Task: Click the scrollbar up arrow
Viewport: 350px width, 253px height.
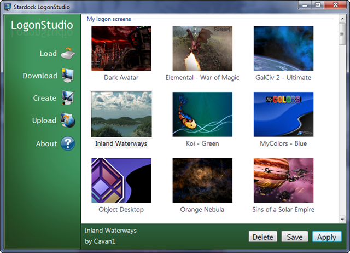Action: pos(342,19)
